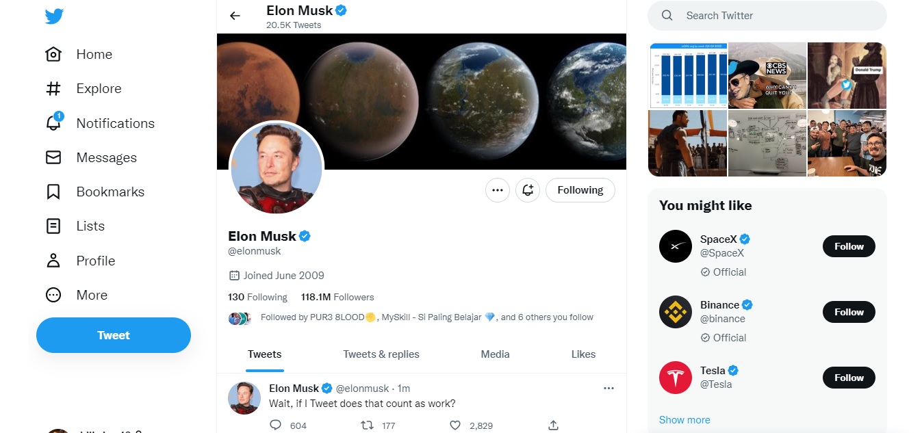This screenshot has height=433, width=922.
Task: Open the profile more options menu
Action: coord(497,190)
